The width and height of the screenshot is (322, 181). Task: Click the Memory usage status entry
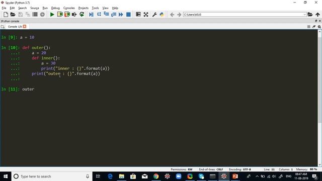(x=306, y=169)
